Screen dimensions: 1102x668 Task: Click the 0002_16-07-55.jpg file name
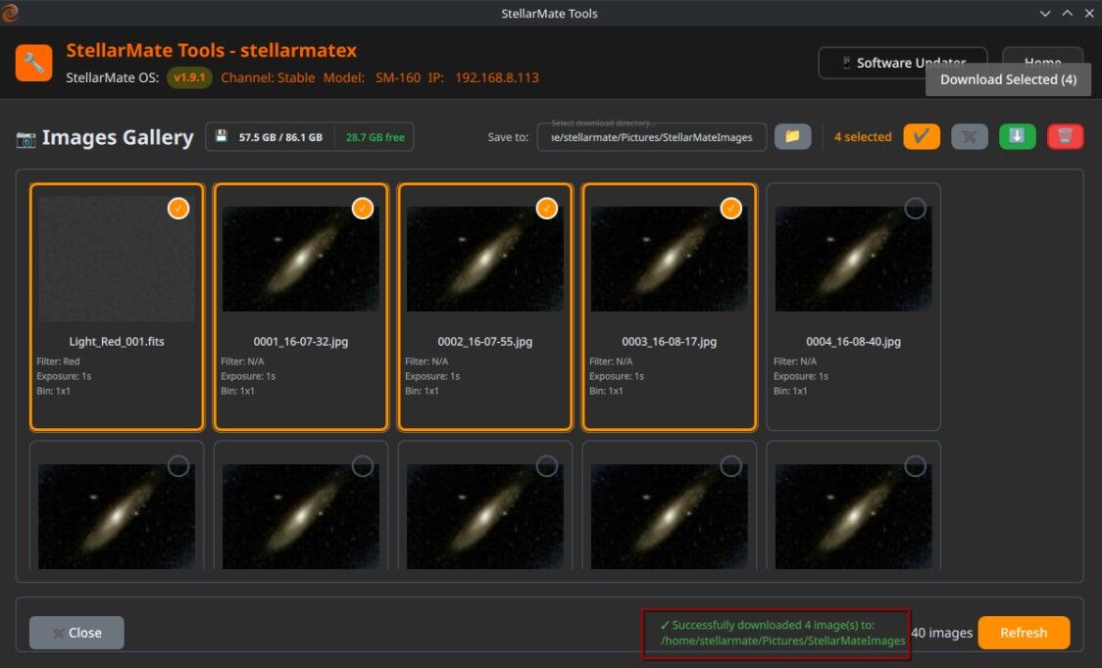(485, 342)
